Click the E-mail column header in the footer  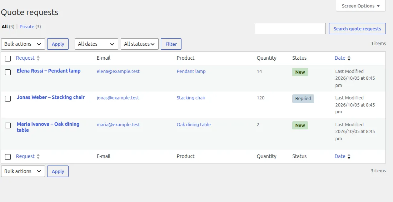(104, 156)
